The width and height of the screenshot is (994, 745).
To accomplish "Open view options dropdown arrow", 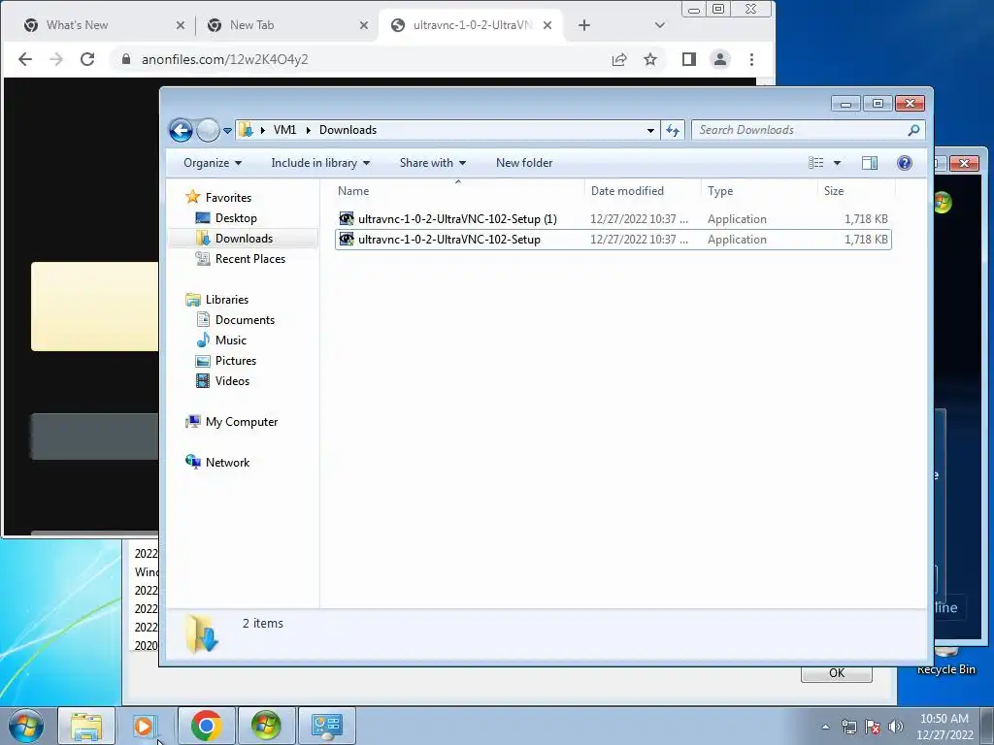I will 837,163.
